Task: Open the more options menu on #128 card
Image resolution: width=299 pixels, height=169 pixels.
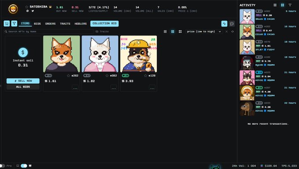Action: click(152, 88)
